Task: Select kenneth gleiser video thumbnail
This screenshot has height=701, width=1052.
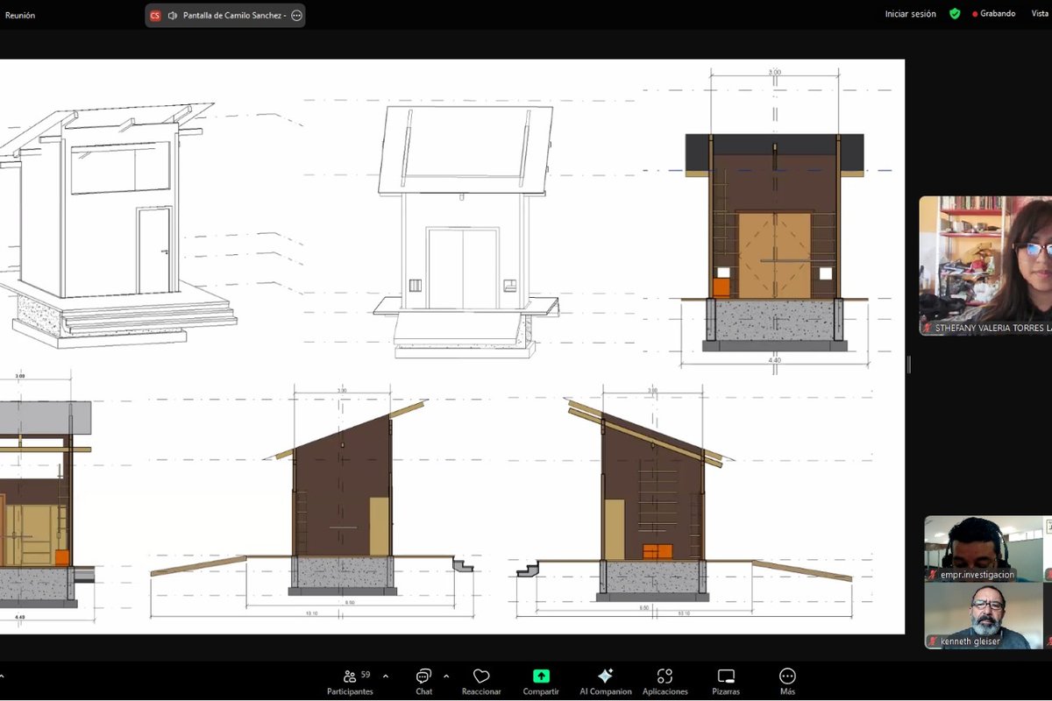Action: [983, 615]
